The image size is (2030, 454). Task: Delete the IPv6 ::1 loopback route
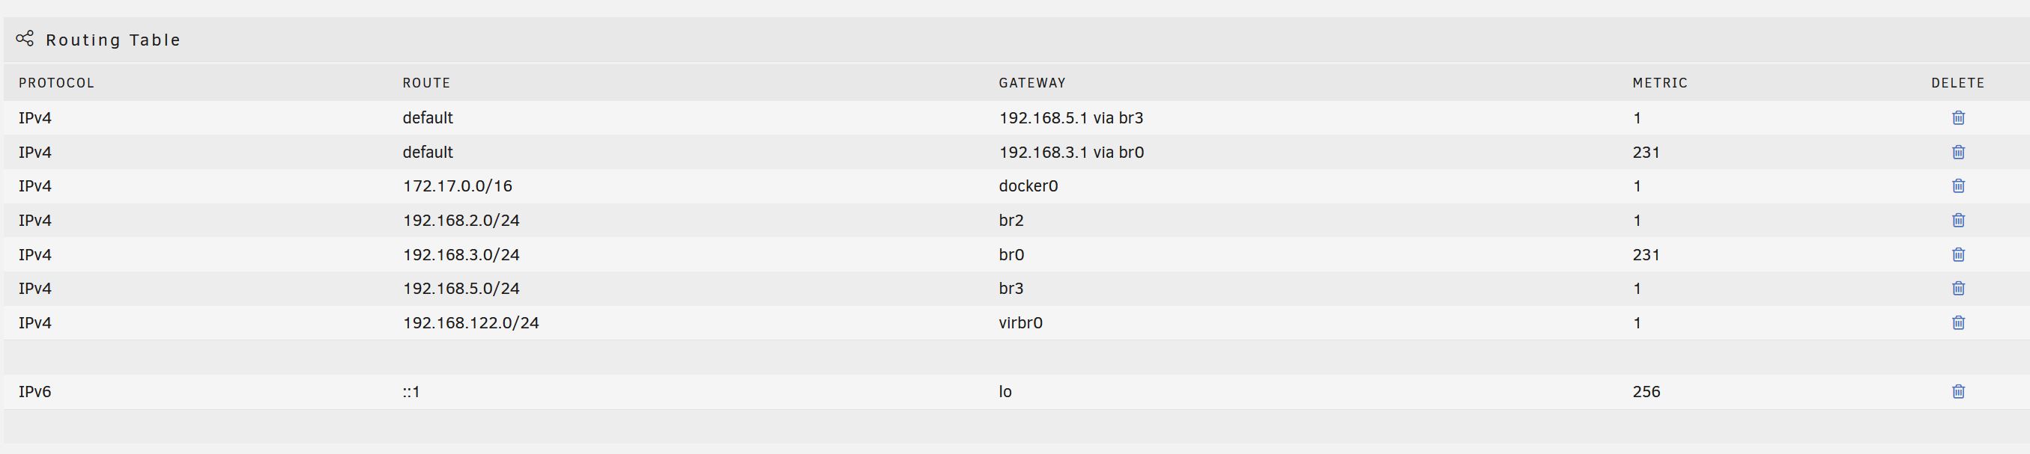point(1958,391)
